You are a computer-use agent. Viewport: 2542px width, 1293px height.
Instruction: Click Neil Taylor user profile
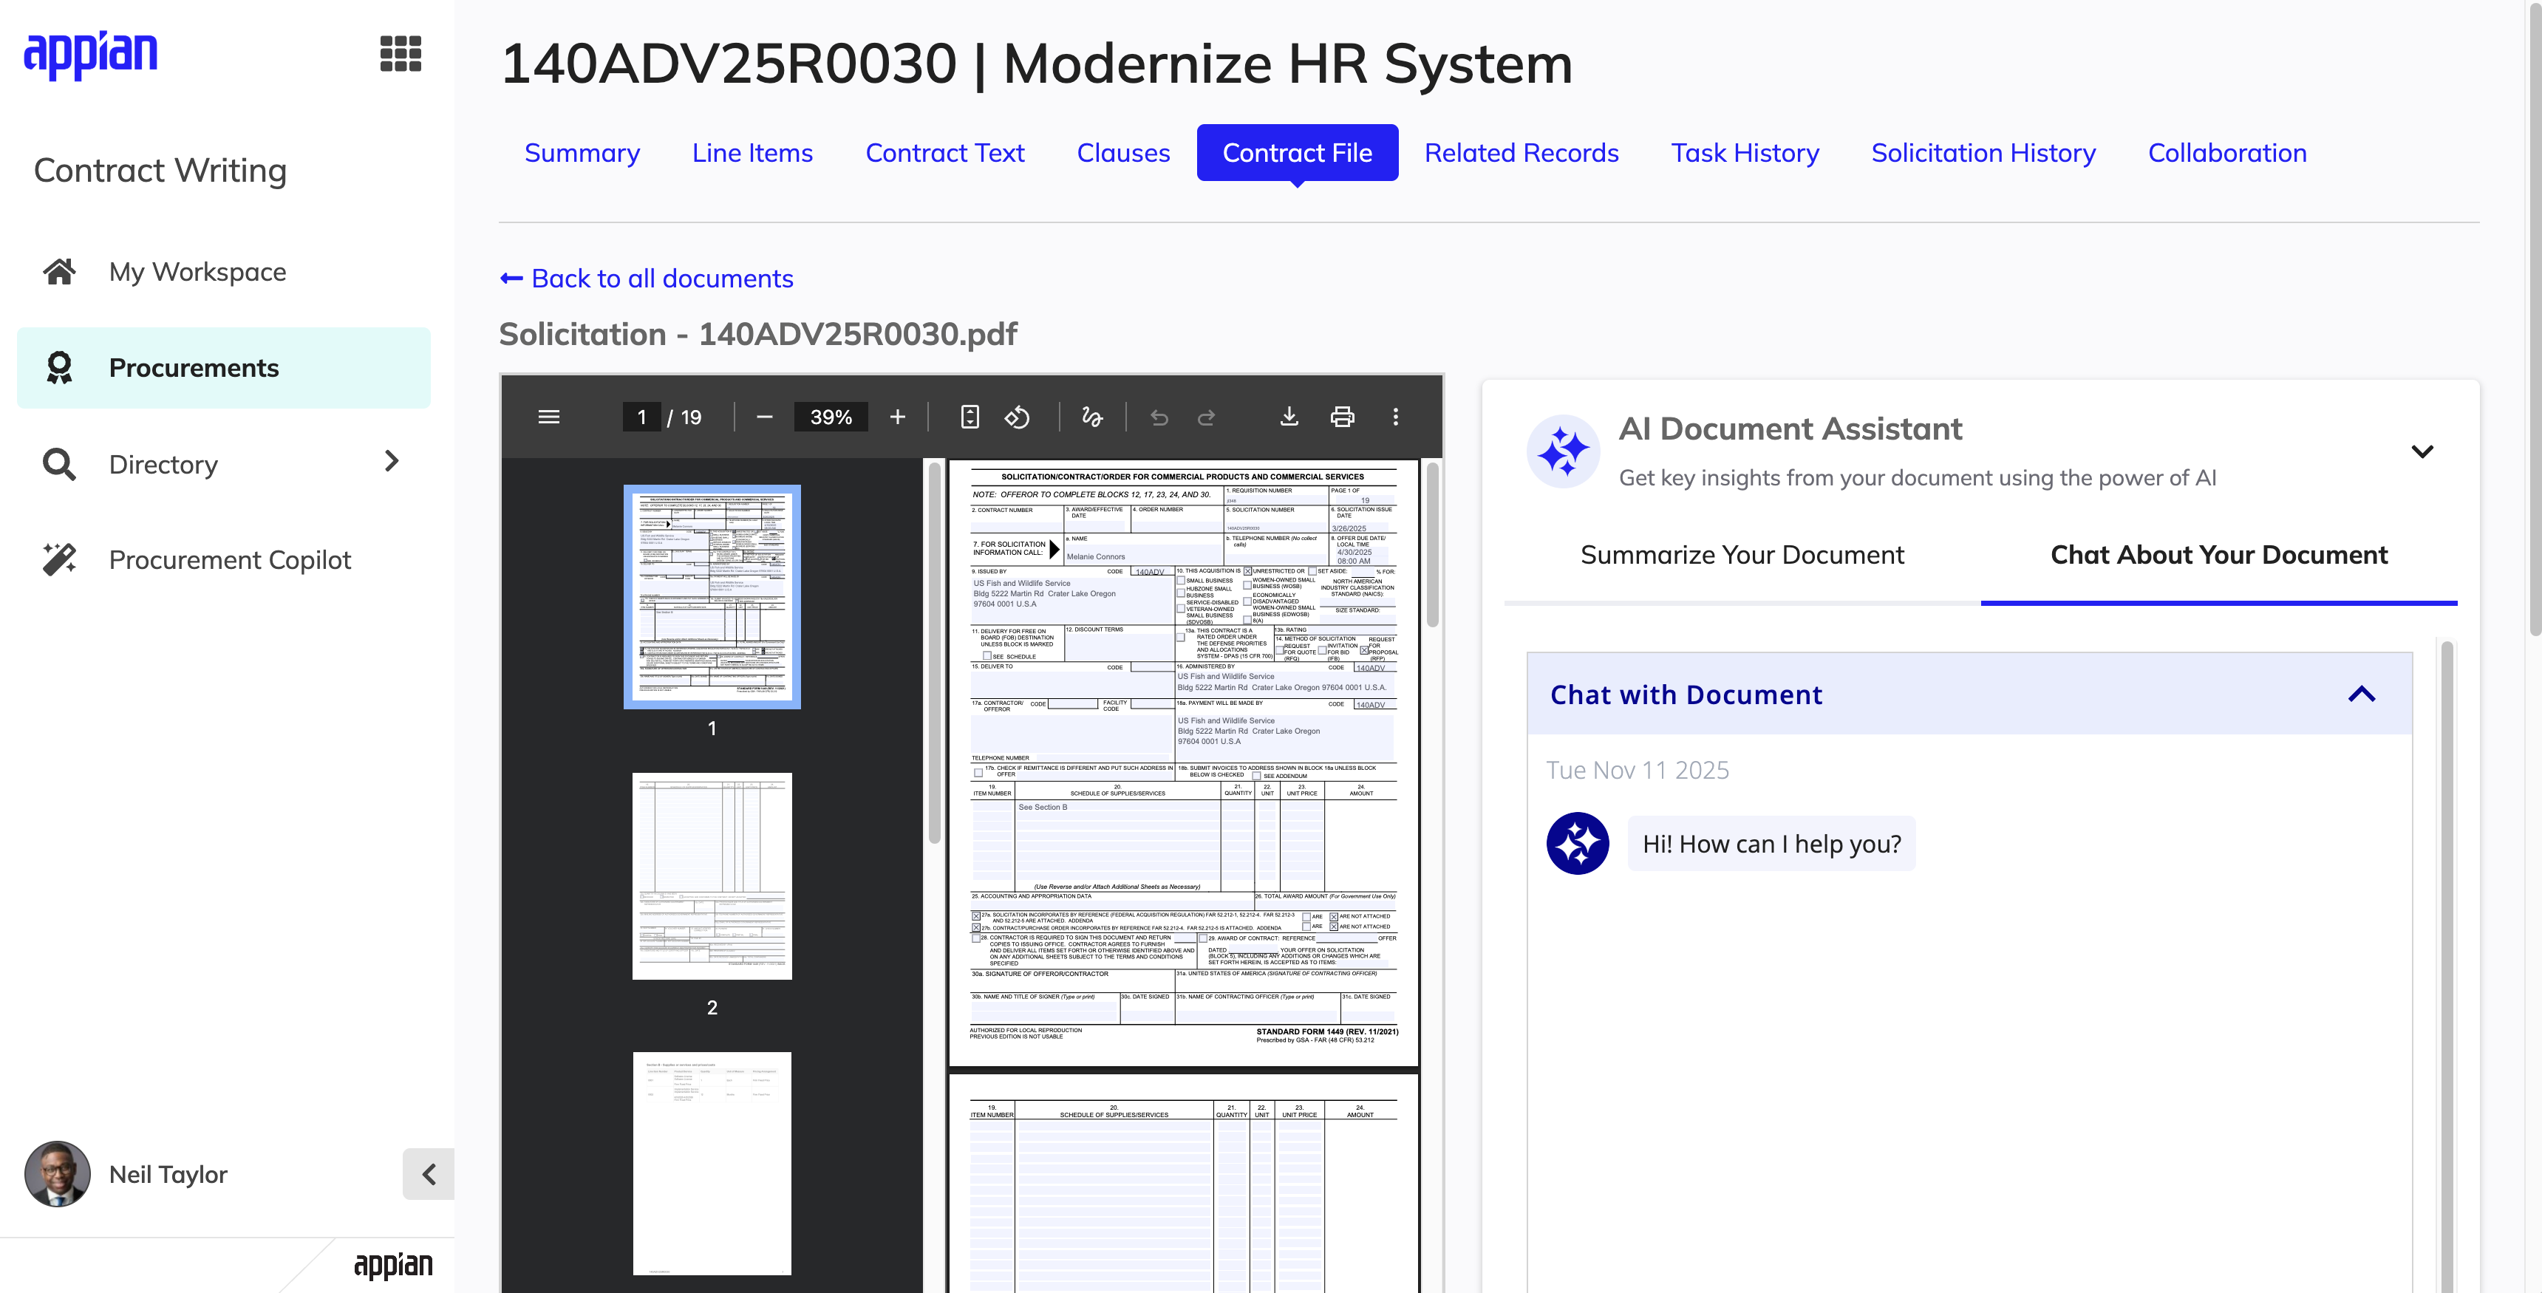coord(126,1173)
